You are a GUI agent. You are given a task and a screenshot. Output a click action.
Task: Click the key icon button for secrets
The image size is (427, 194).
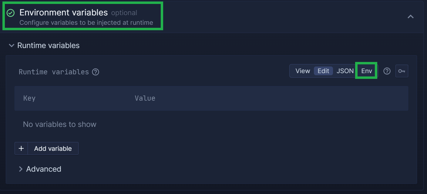click(402, 71)
